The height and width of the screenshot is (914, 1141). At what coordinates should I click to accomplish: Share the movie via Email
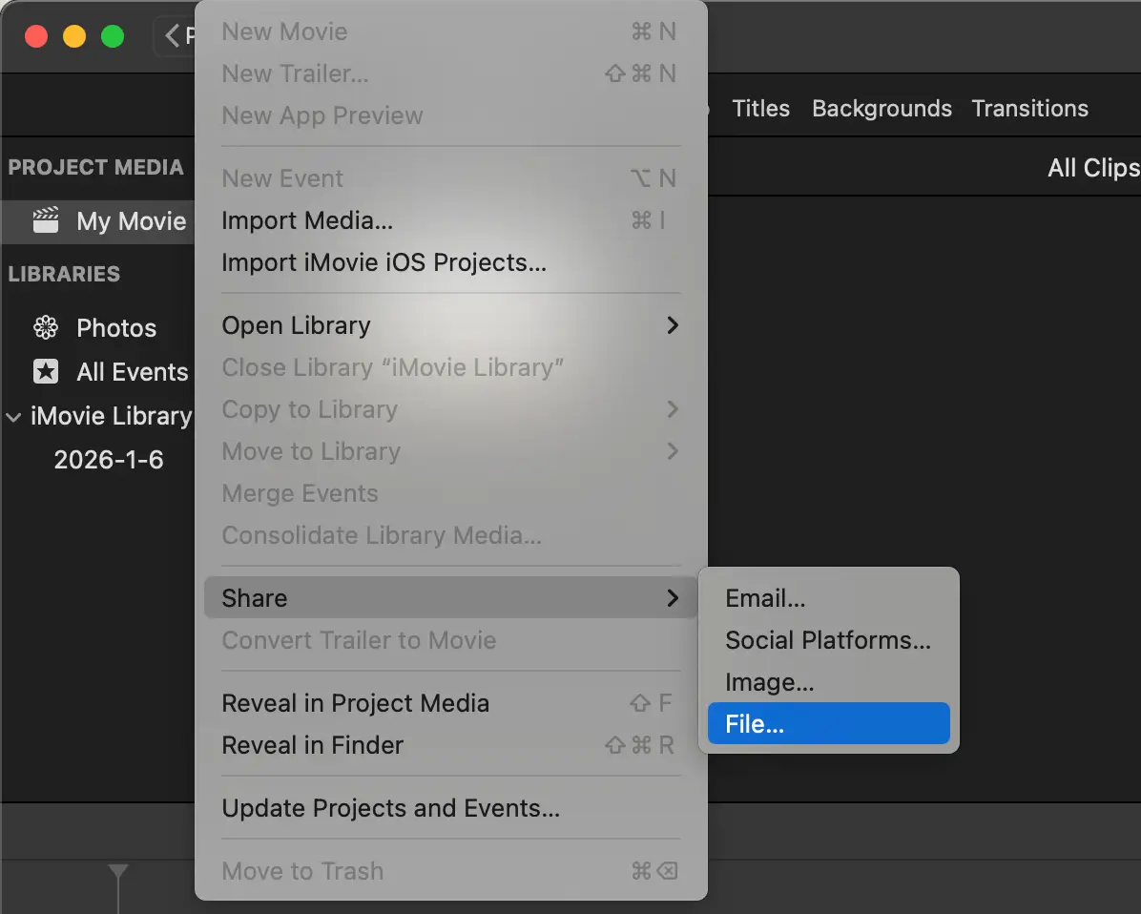pyautogui.click(x=766, y=598)
